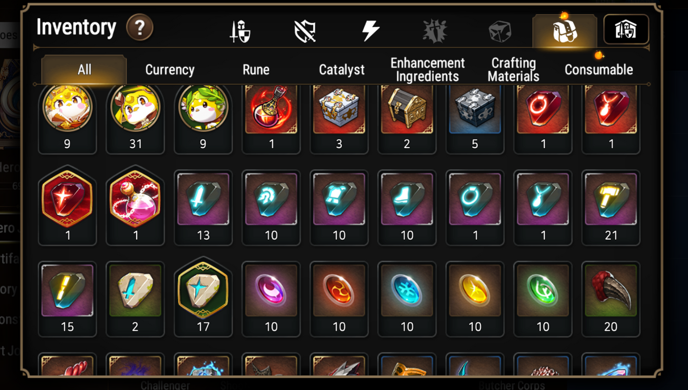Open the lightning bolt category icon
The width and height of the screenshot is (688, 390).
[370, 31]
